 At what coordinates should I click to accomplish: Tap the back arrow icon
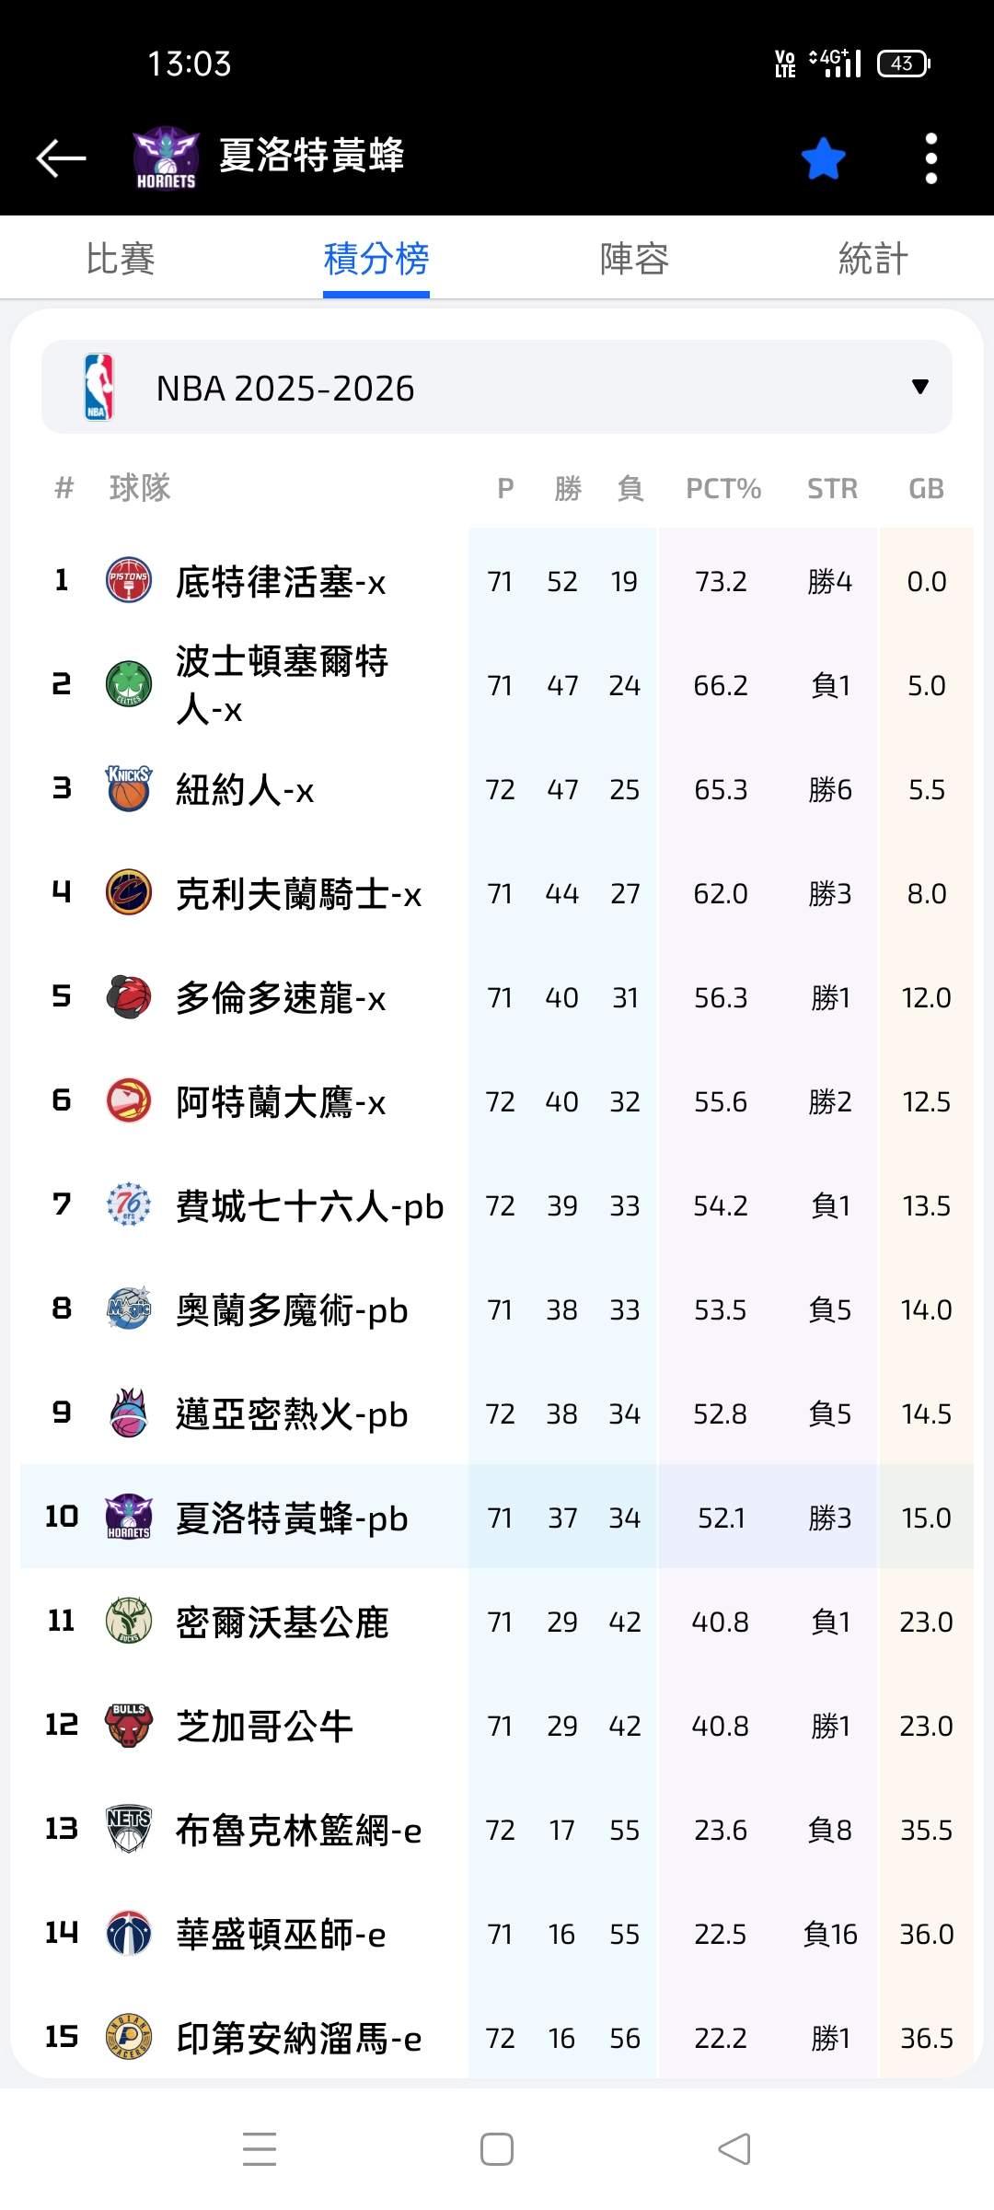click(x=61, y=157)
